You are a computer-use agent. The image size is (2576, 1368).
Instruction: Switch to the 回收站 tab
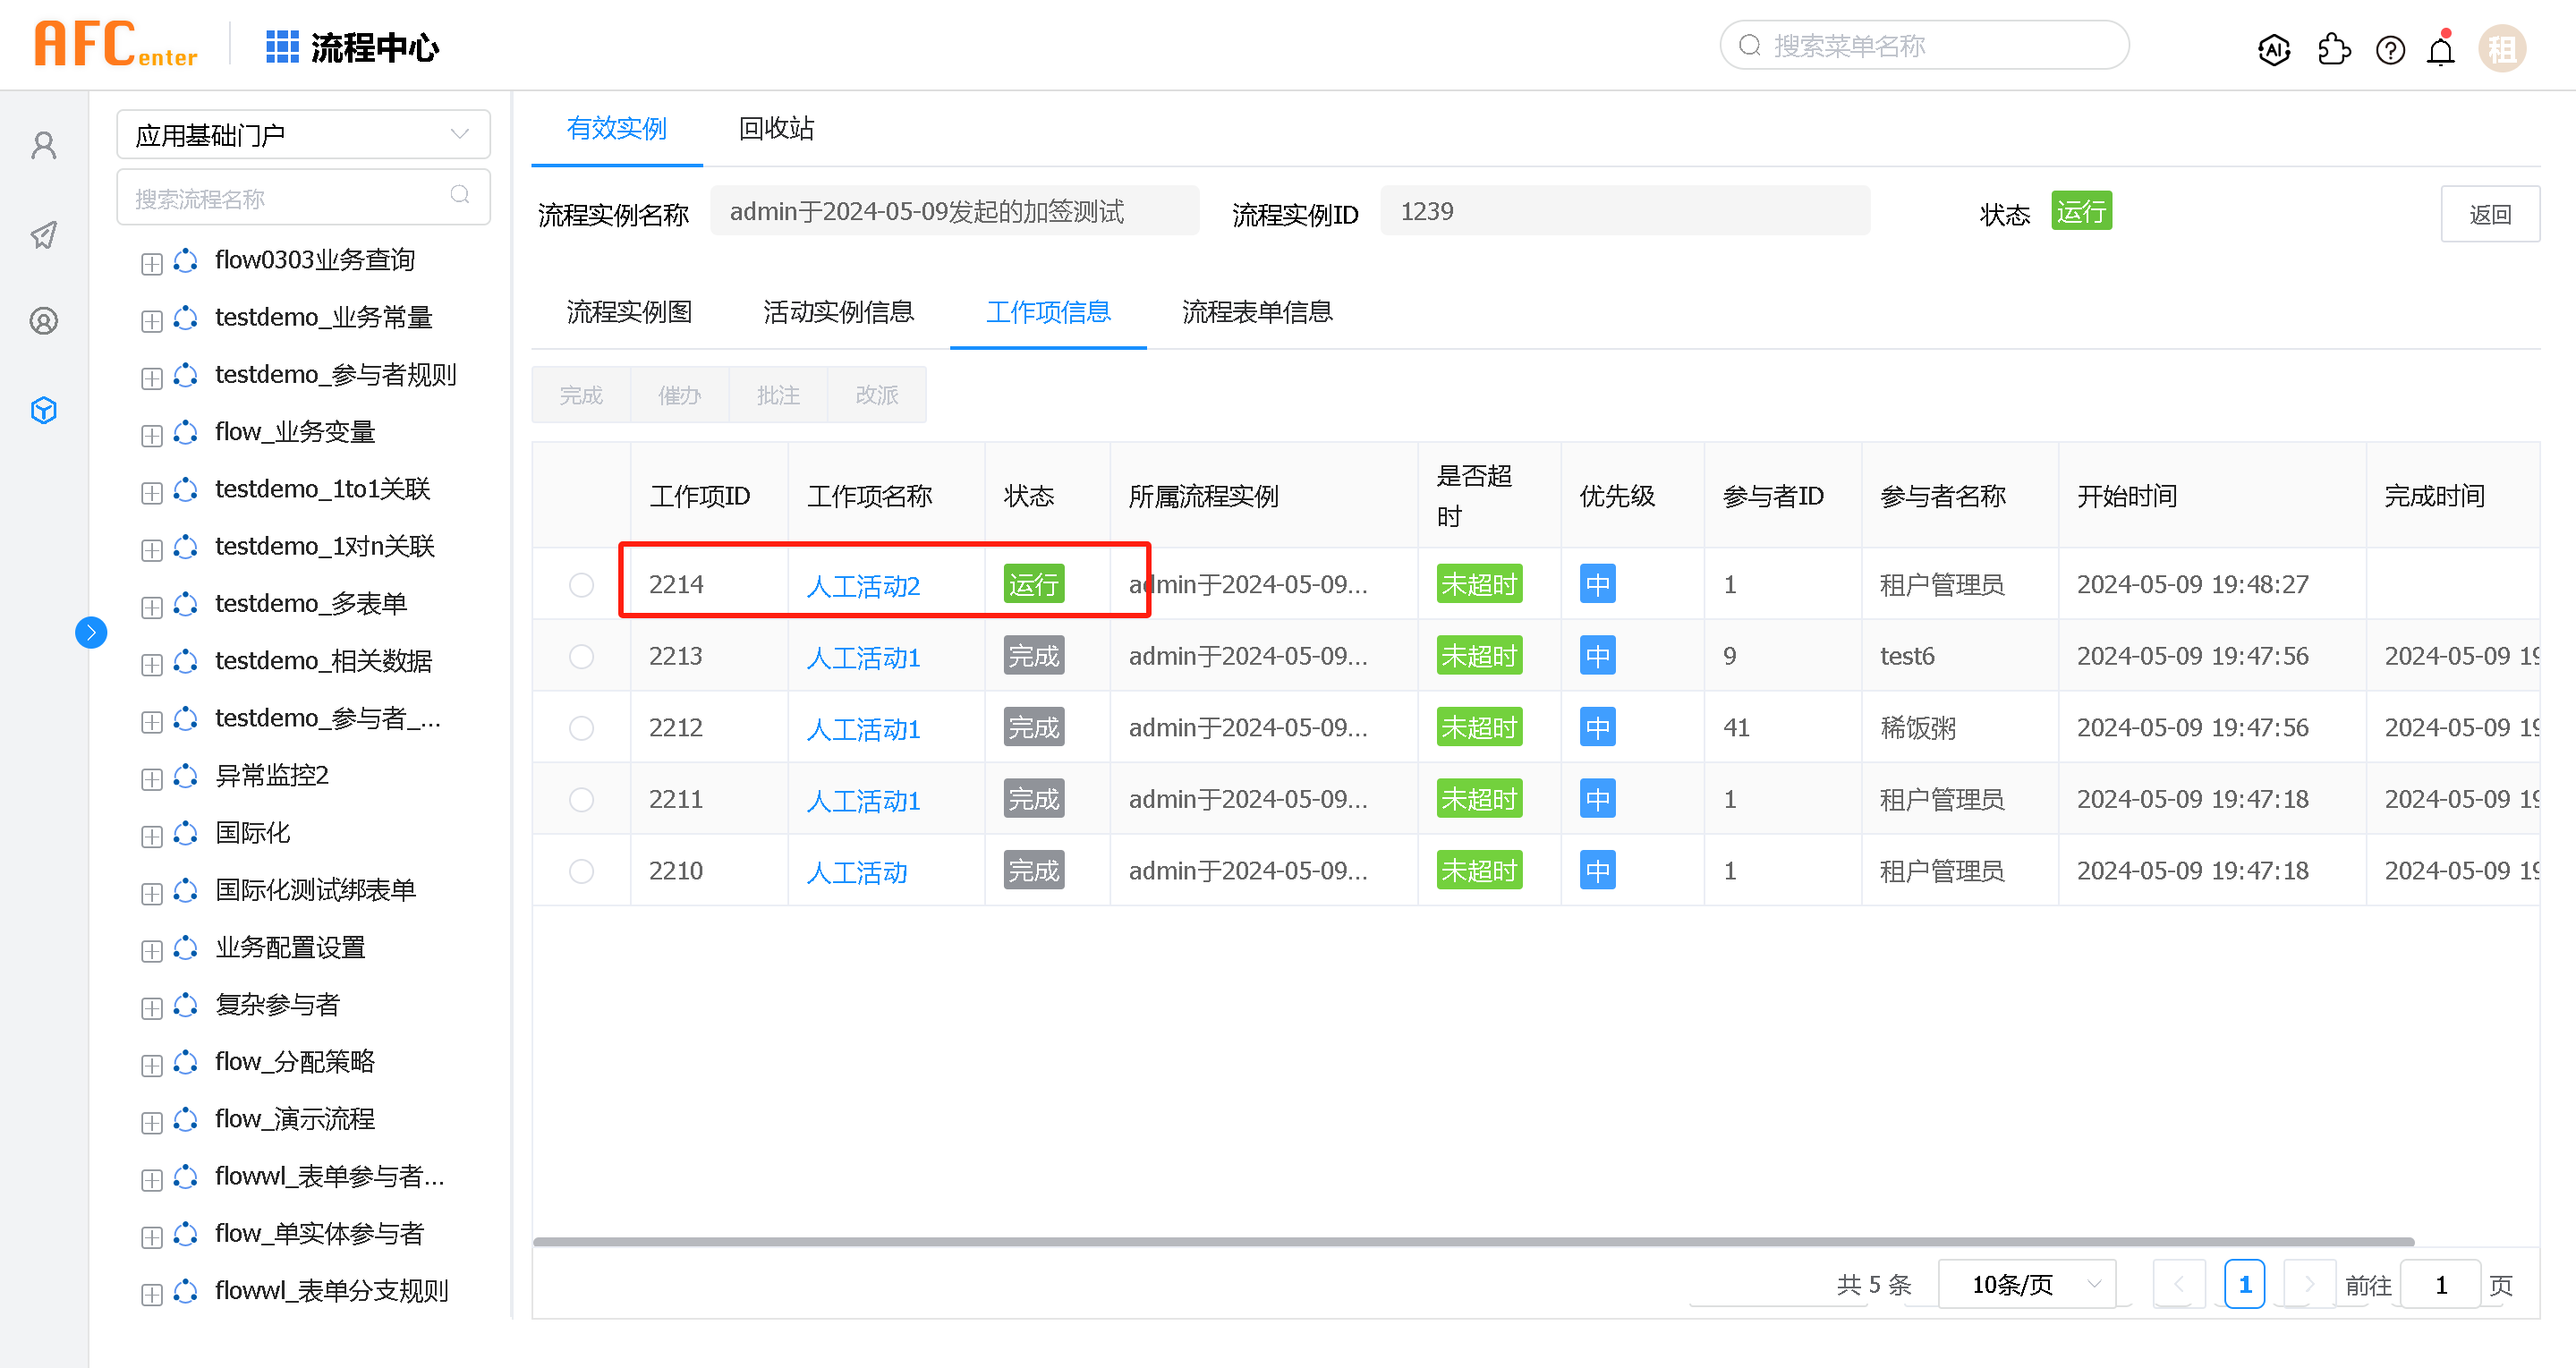[776, 128]
